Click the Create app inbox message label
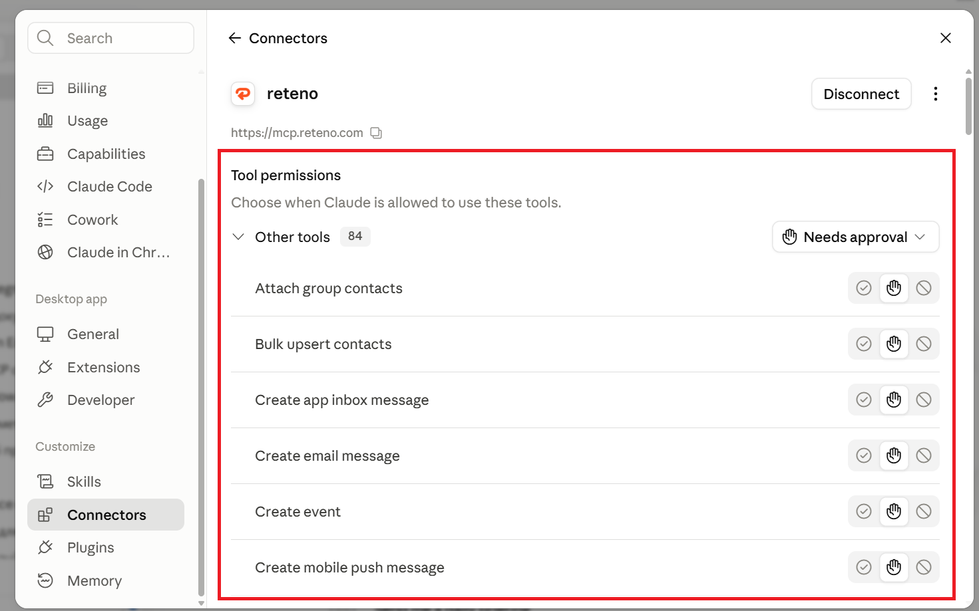 click(342, 400)
